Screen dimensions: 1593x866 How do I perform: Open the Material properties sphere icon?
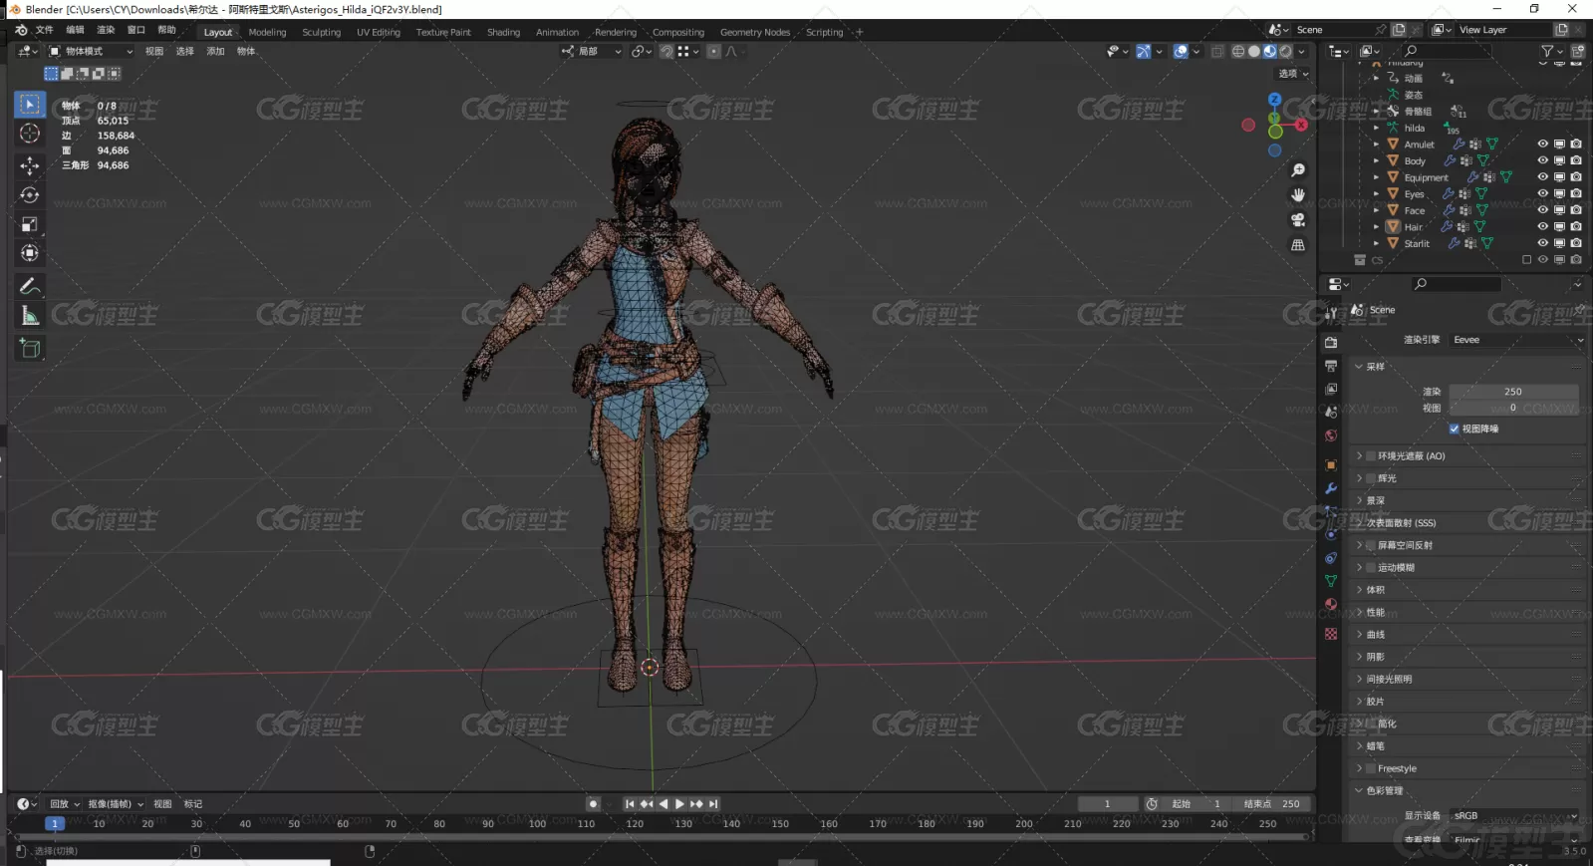click(x=1331, y=604)
